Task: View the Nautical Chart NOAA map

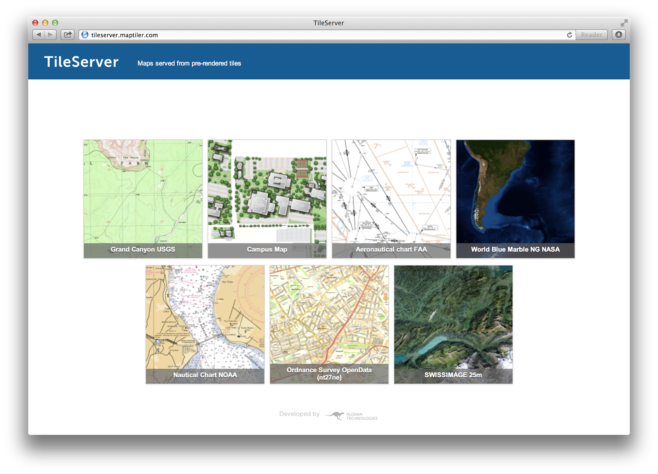Action: click(x=204, y=324)
